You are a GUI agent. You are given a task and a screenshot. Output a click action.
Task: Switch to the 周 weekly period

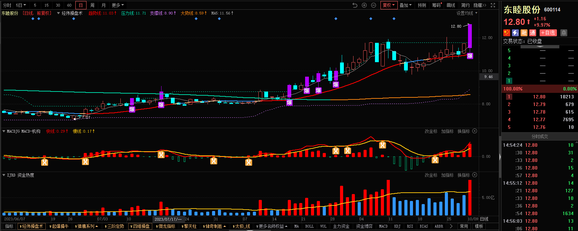92,5
